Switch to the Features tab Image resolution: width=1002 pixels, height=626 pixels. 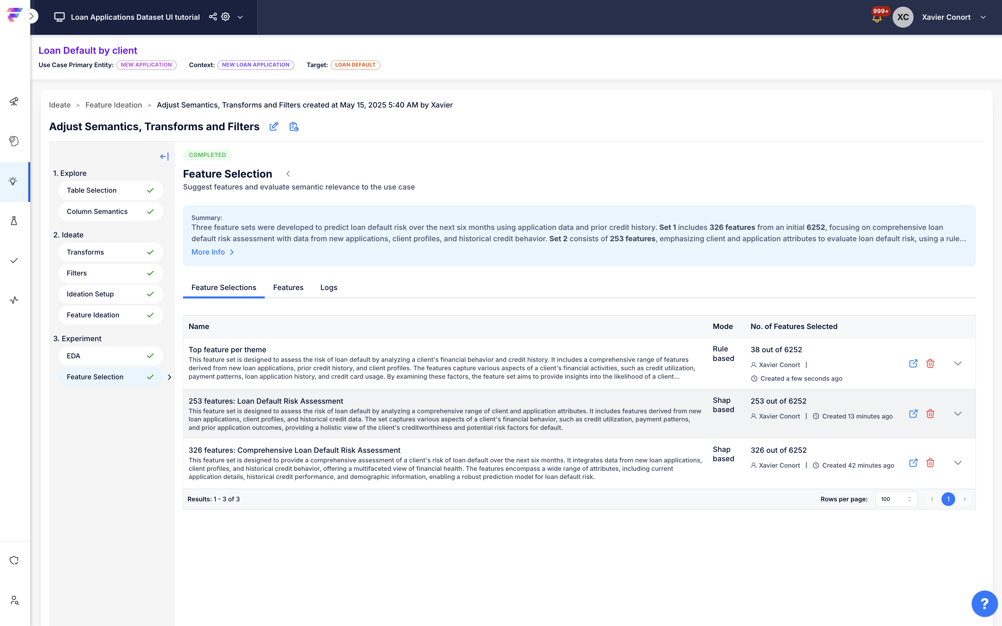(x=288, y=287)
